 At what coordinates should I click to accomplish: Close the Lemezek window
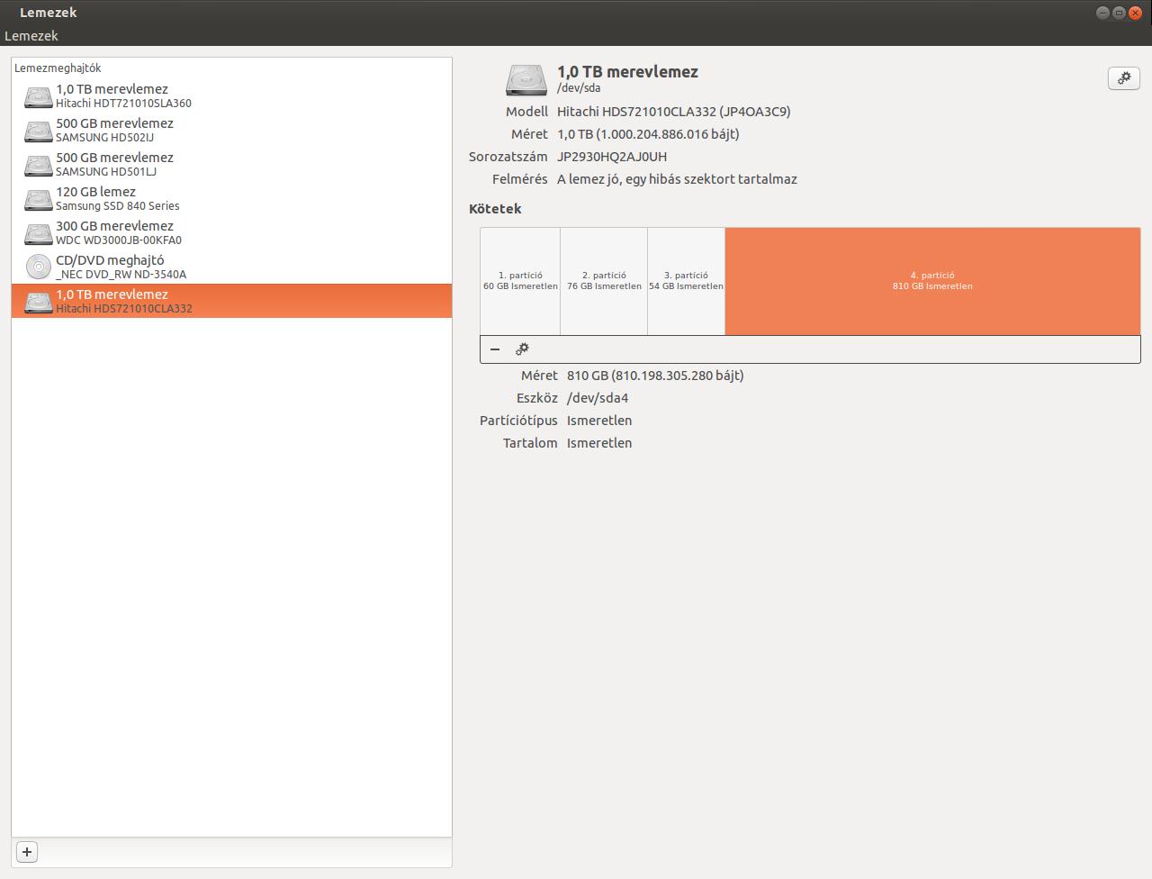1135,13
